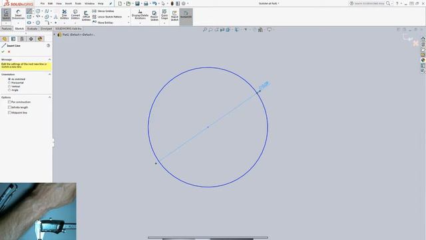Select the Circle sketch tool
The image size is (426, 240).
tap(38, 11)
